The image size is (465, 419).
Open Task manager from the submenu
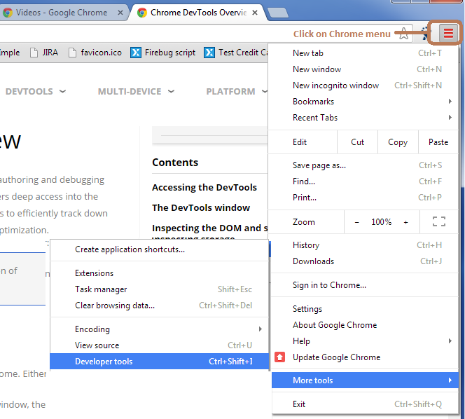tap(160, 289)
